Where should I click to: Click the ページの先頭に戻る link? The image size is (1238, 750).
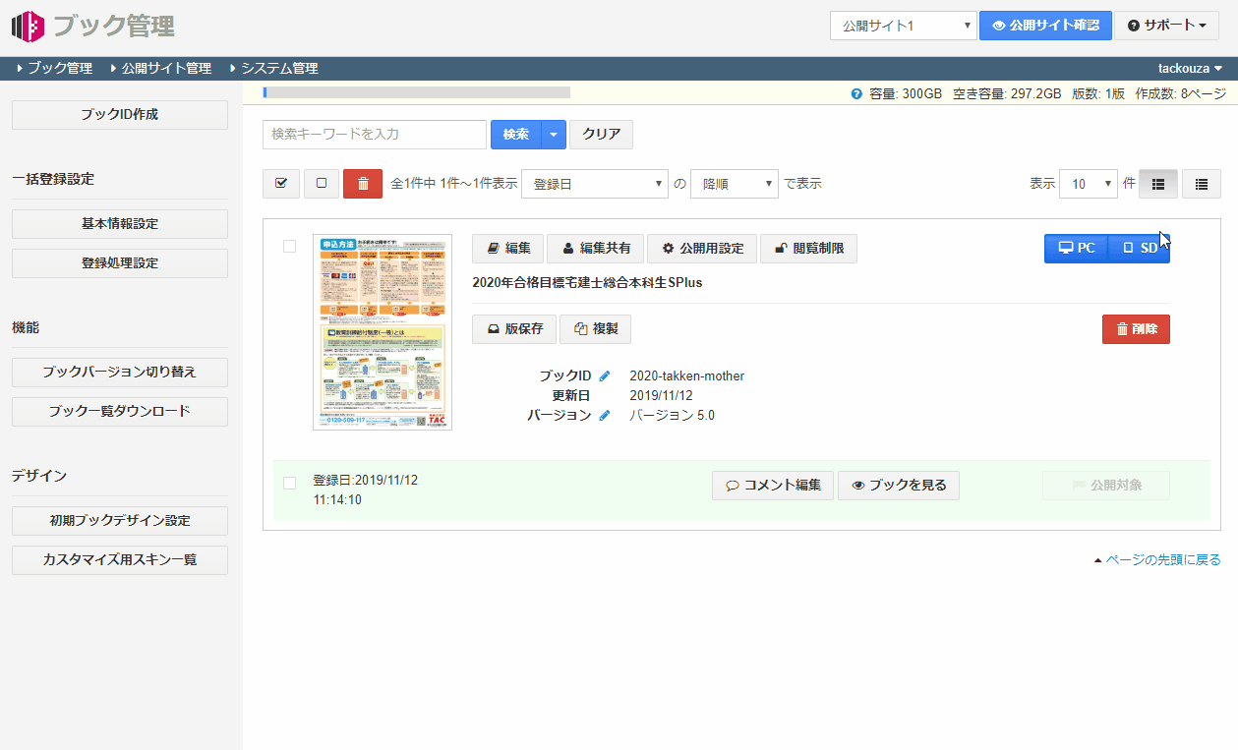point(1162,560)
